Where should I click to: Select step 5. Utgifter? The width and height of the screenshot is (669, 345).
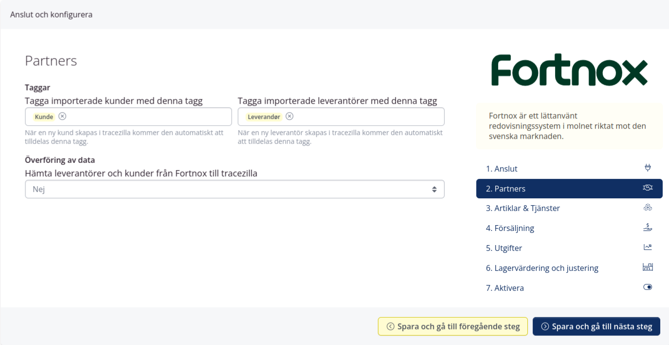(504, 248)
